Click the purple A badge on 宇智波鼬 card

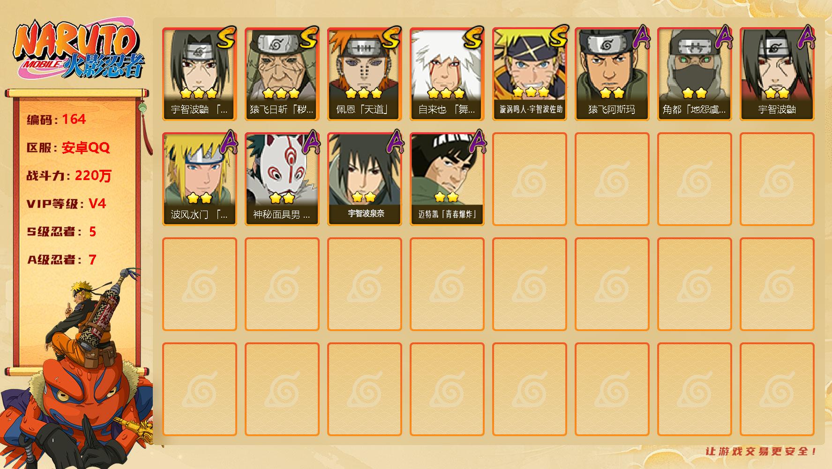pyautogui.click(x=806, y=38)
